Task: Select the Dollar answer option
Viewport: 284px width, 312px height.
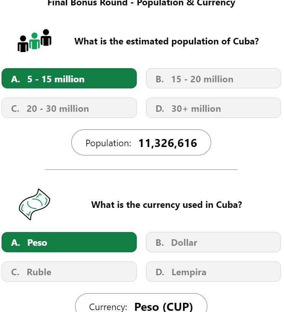Action: tap(213, 242)
